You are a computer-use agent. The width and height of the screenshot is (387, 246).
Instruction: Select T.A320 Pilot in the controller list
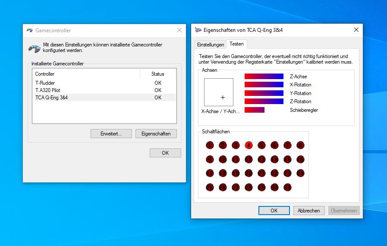(48, 90)
